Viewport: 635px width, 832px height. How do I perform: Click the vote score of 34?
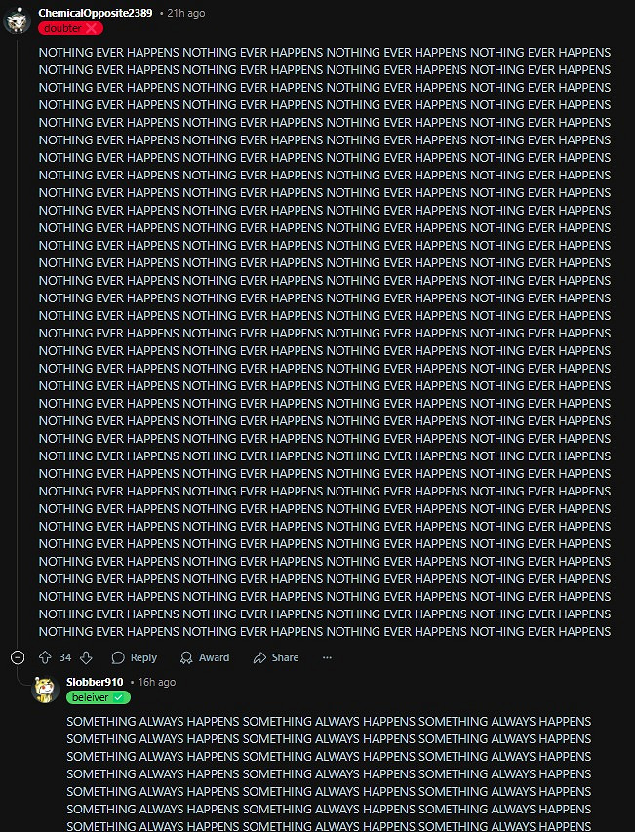click(65, 658)
